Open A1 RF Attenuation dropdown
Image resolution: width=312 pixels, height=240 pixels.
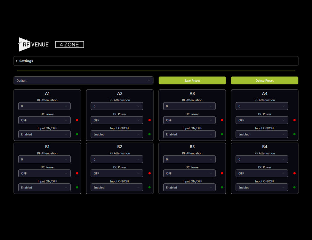click(44, 106)
